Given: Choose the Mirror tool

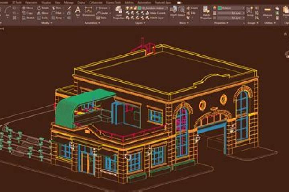Looking at the screenshot, I should pos(43,13).
